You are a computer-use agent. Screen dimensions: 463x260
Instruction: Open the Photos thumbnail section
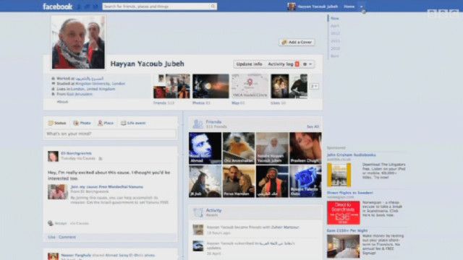pyautogui.click(x=211, y=87)
